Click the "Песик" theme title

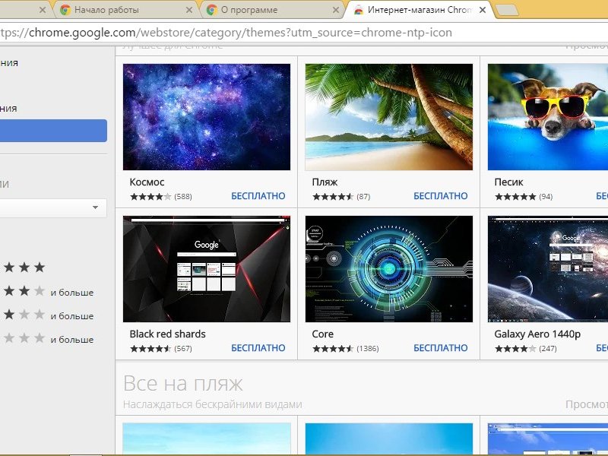[x=508, y=182]
